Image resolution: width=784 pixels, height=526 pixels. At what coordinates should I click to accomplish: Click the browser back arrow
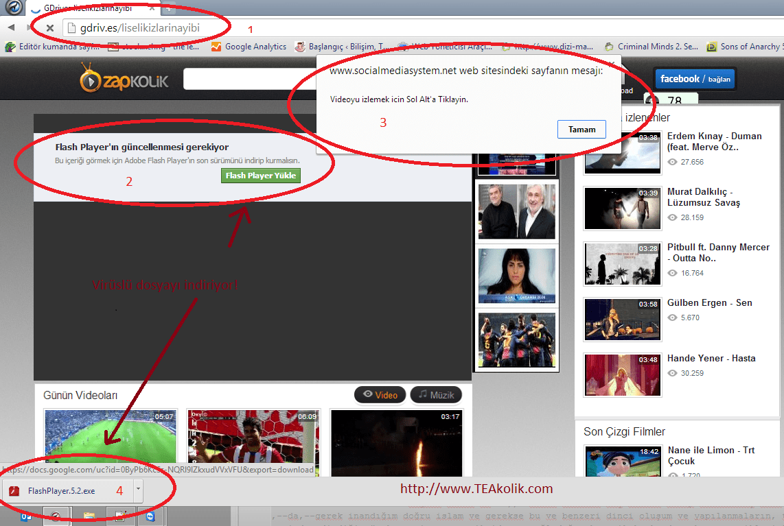pos(11,27)
